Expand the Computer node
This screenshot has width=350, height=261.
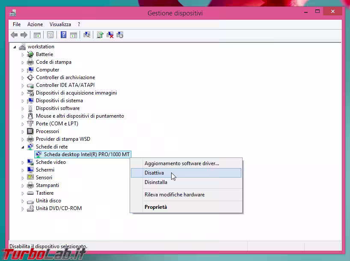(23, 70)
